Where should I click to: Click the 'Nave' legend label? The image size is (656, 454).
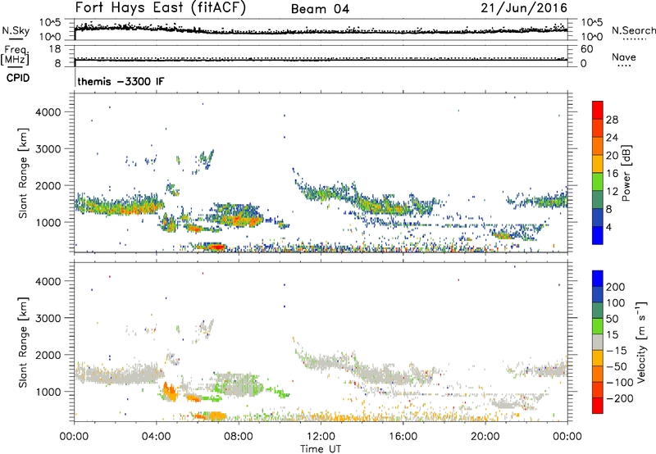(624, 57)
